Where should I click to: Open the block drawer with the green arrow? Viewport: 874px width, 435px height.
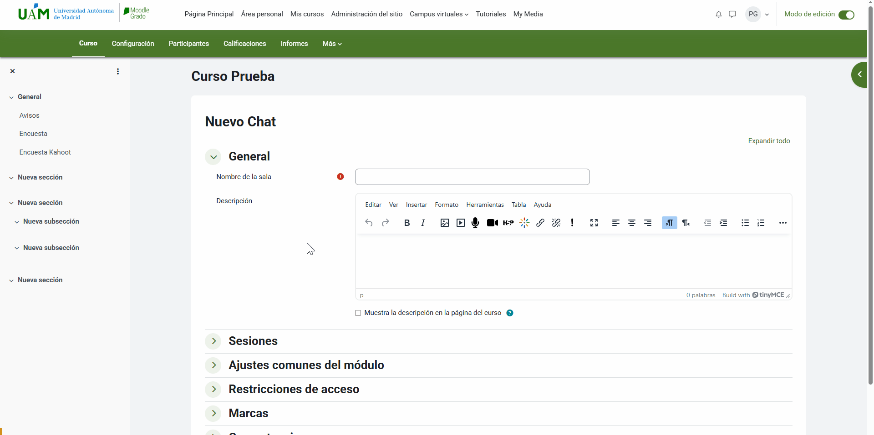point(859,74)
